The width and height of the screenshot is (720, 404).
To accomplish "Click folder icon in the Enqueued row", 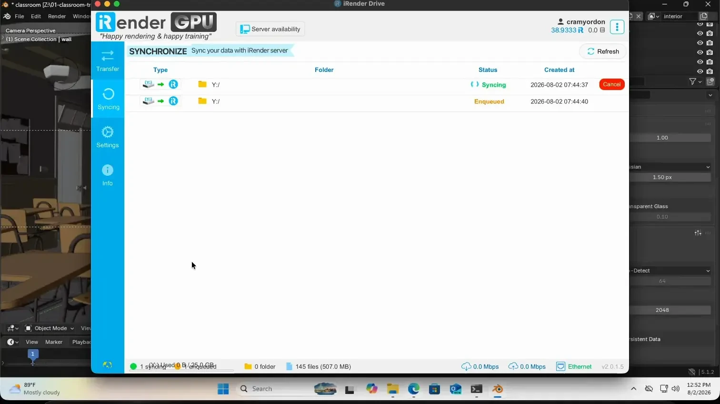I will pyautogui.click(x=202, y=101).
